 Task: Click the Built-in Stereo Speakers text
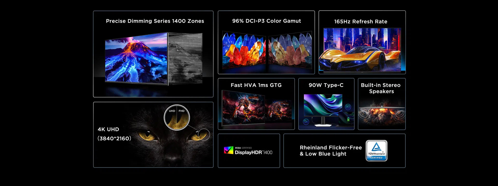[381, 88]
